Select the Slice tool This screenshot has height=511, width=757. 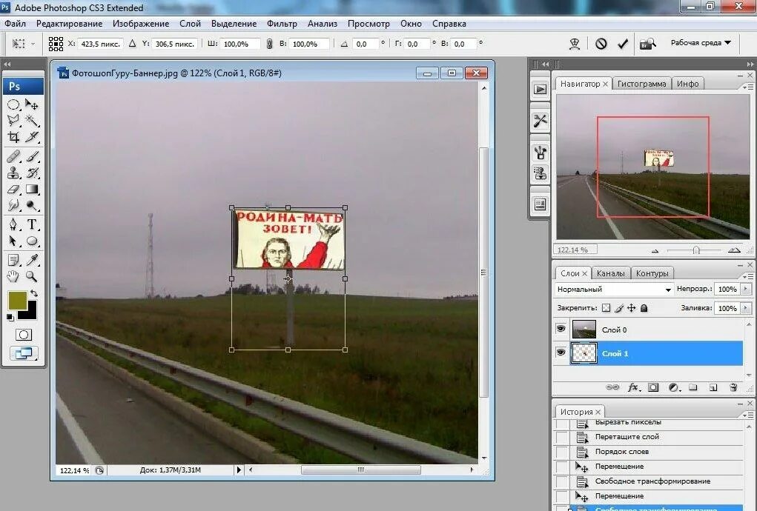tap(32, 137)
